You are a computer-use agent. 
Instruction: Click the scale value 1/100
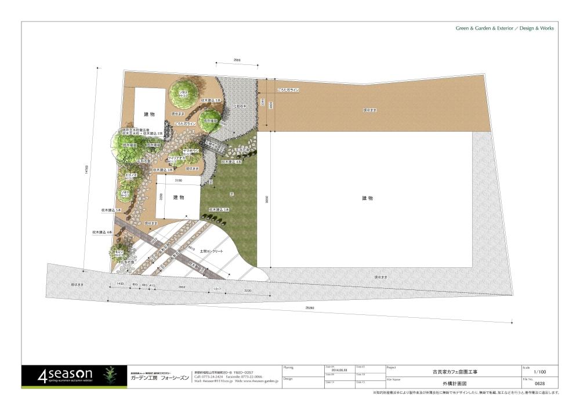pyautogui.click(x=539, y=373)
